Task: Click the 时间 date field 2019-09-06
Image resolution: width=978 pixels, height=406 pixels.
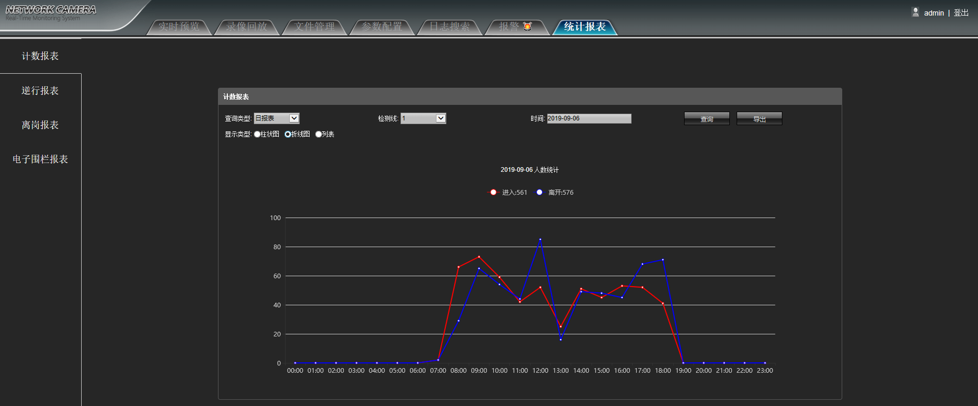Action: (589, 118)
